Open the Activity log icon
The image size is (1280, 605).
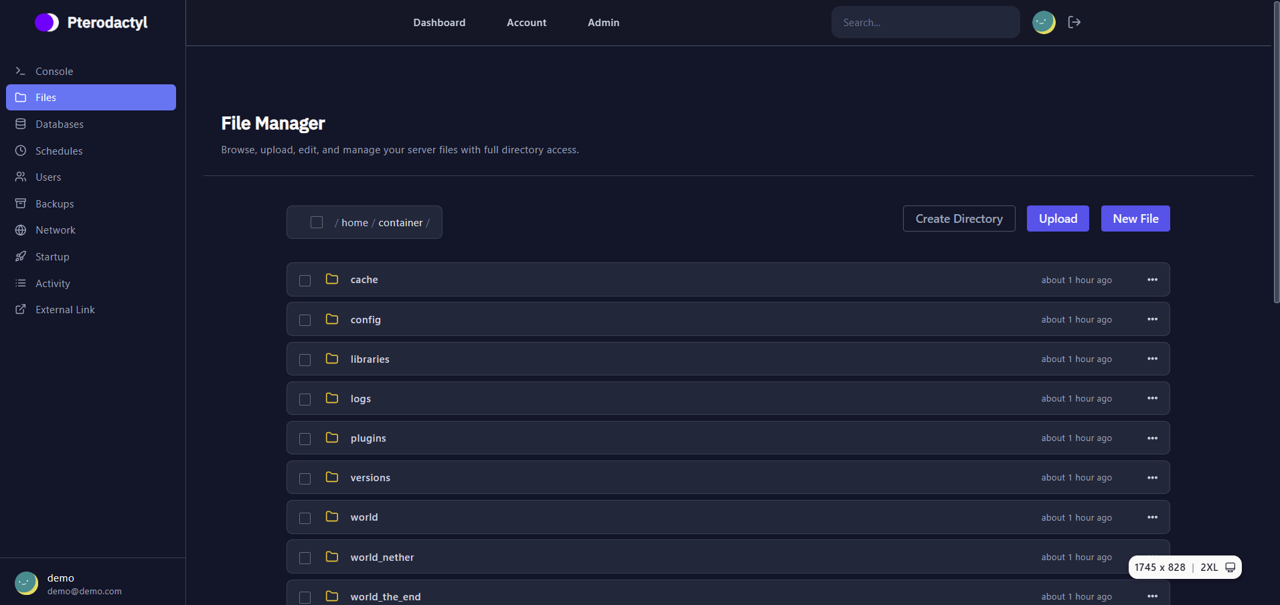click(x=21, y=283)
